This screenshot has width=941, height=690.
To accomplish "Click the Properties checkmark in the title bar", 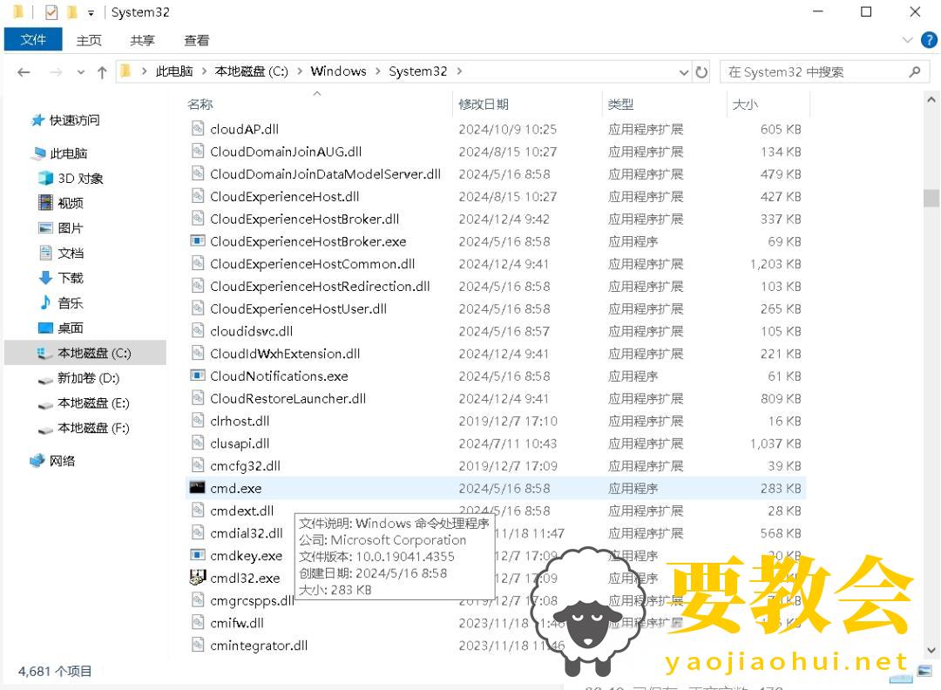I will [x=51, y=12].
